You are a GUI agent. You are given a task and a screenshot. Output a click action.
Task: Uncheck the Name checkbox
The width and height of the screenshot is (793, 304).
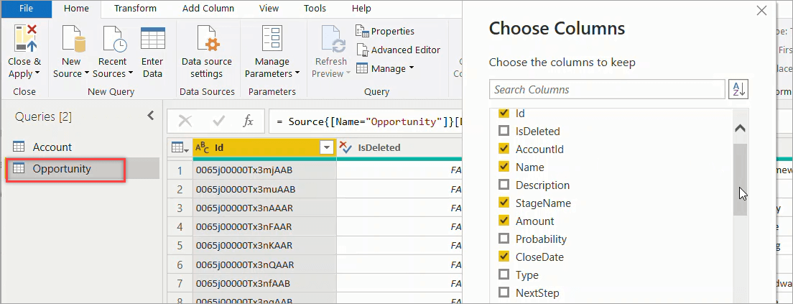tap(504, 167)
